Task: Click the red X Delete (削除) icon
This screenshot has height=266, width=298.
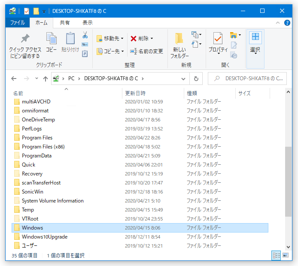Action: 134,39
